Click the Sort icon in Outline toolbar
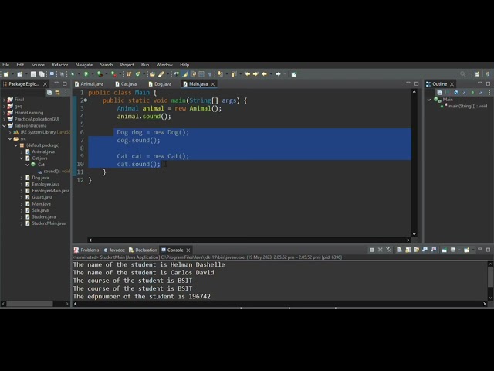 448,93
